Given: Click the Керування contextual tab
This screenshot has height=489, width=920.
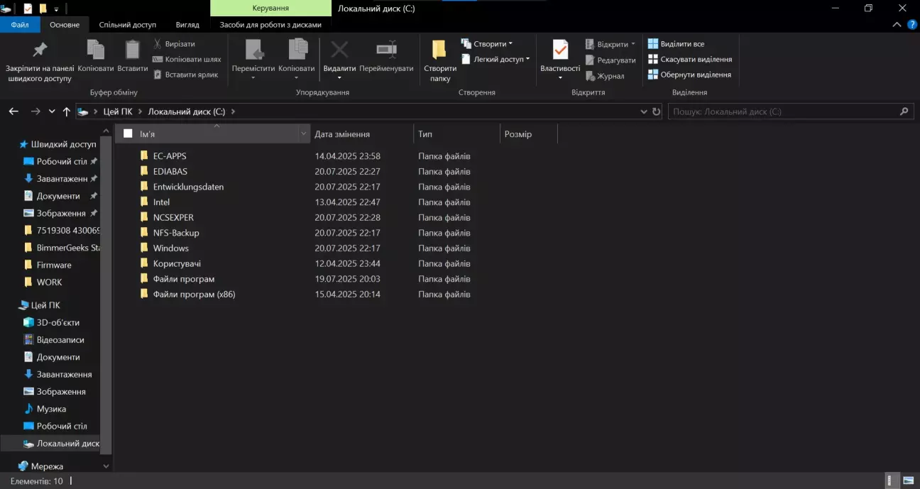Looking at the screenshot, I should pyautogui.click(x=270, y=8).
